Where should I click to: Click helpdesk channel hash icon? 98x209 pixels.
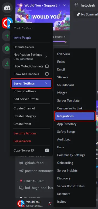[x=76, y=5]
